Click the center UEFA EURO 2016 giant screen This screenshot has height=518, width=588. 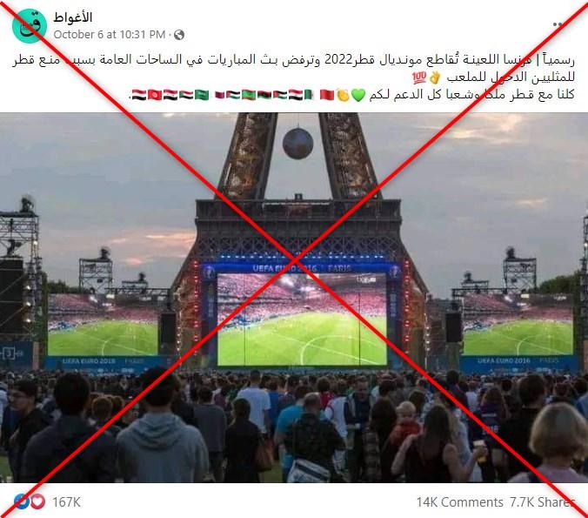click(302, 319)
